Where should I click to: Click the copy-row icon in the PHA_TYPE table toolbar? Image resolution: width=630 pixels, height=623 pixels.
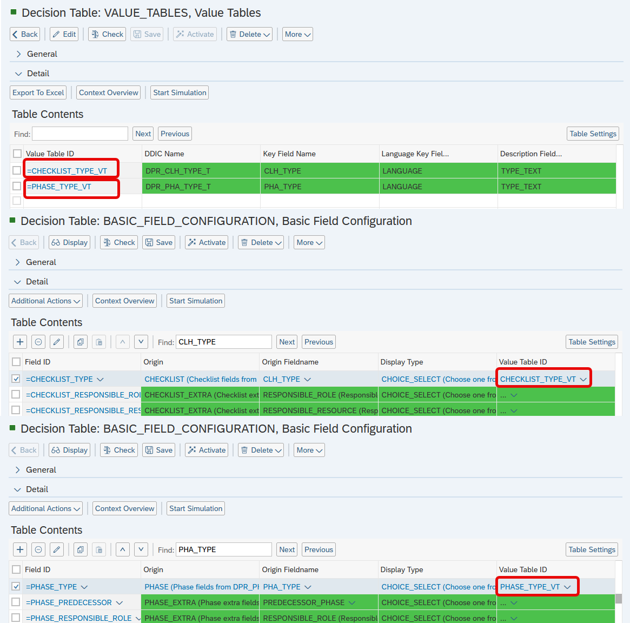click(x=80, y=549)
